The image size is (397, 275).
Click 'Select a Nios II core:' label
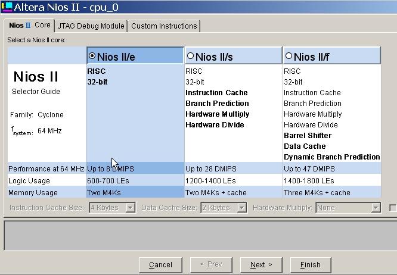pos(36,40)
